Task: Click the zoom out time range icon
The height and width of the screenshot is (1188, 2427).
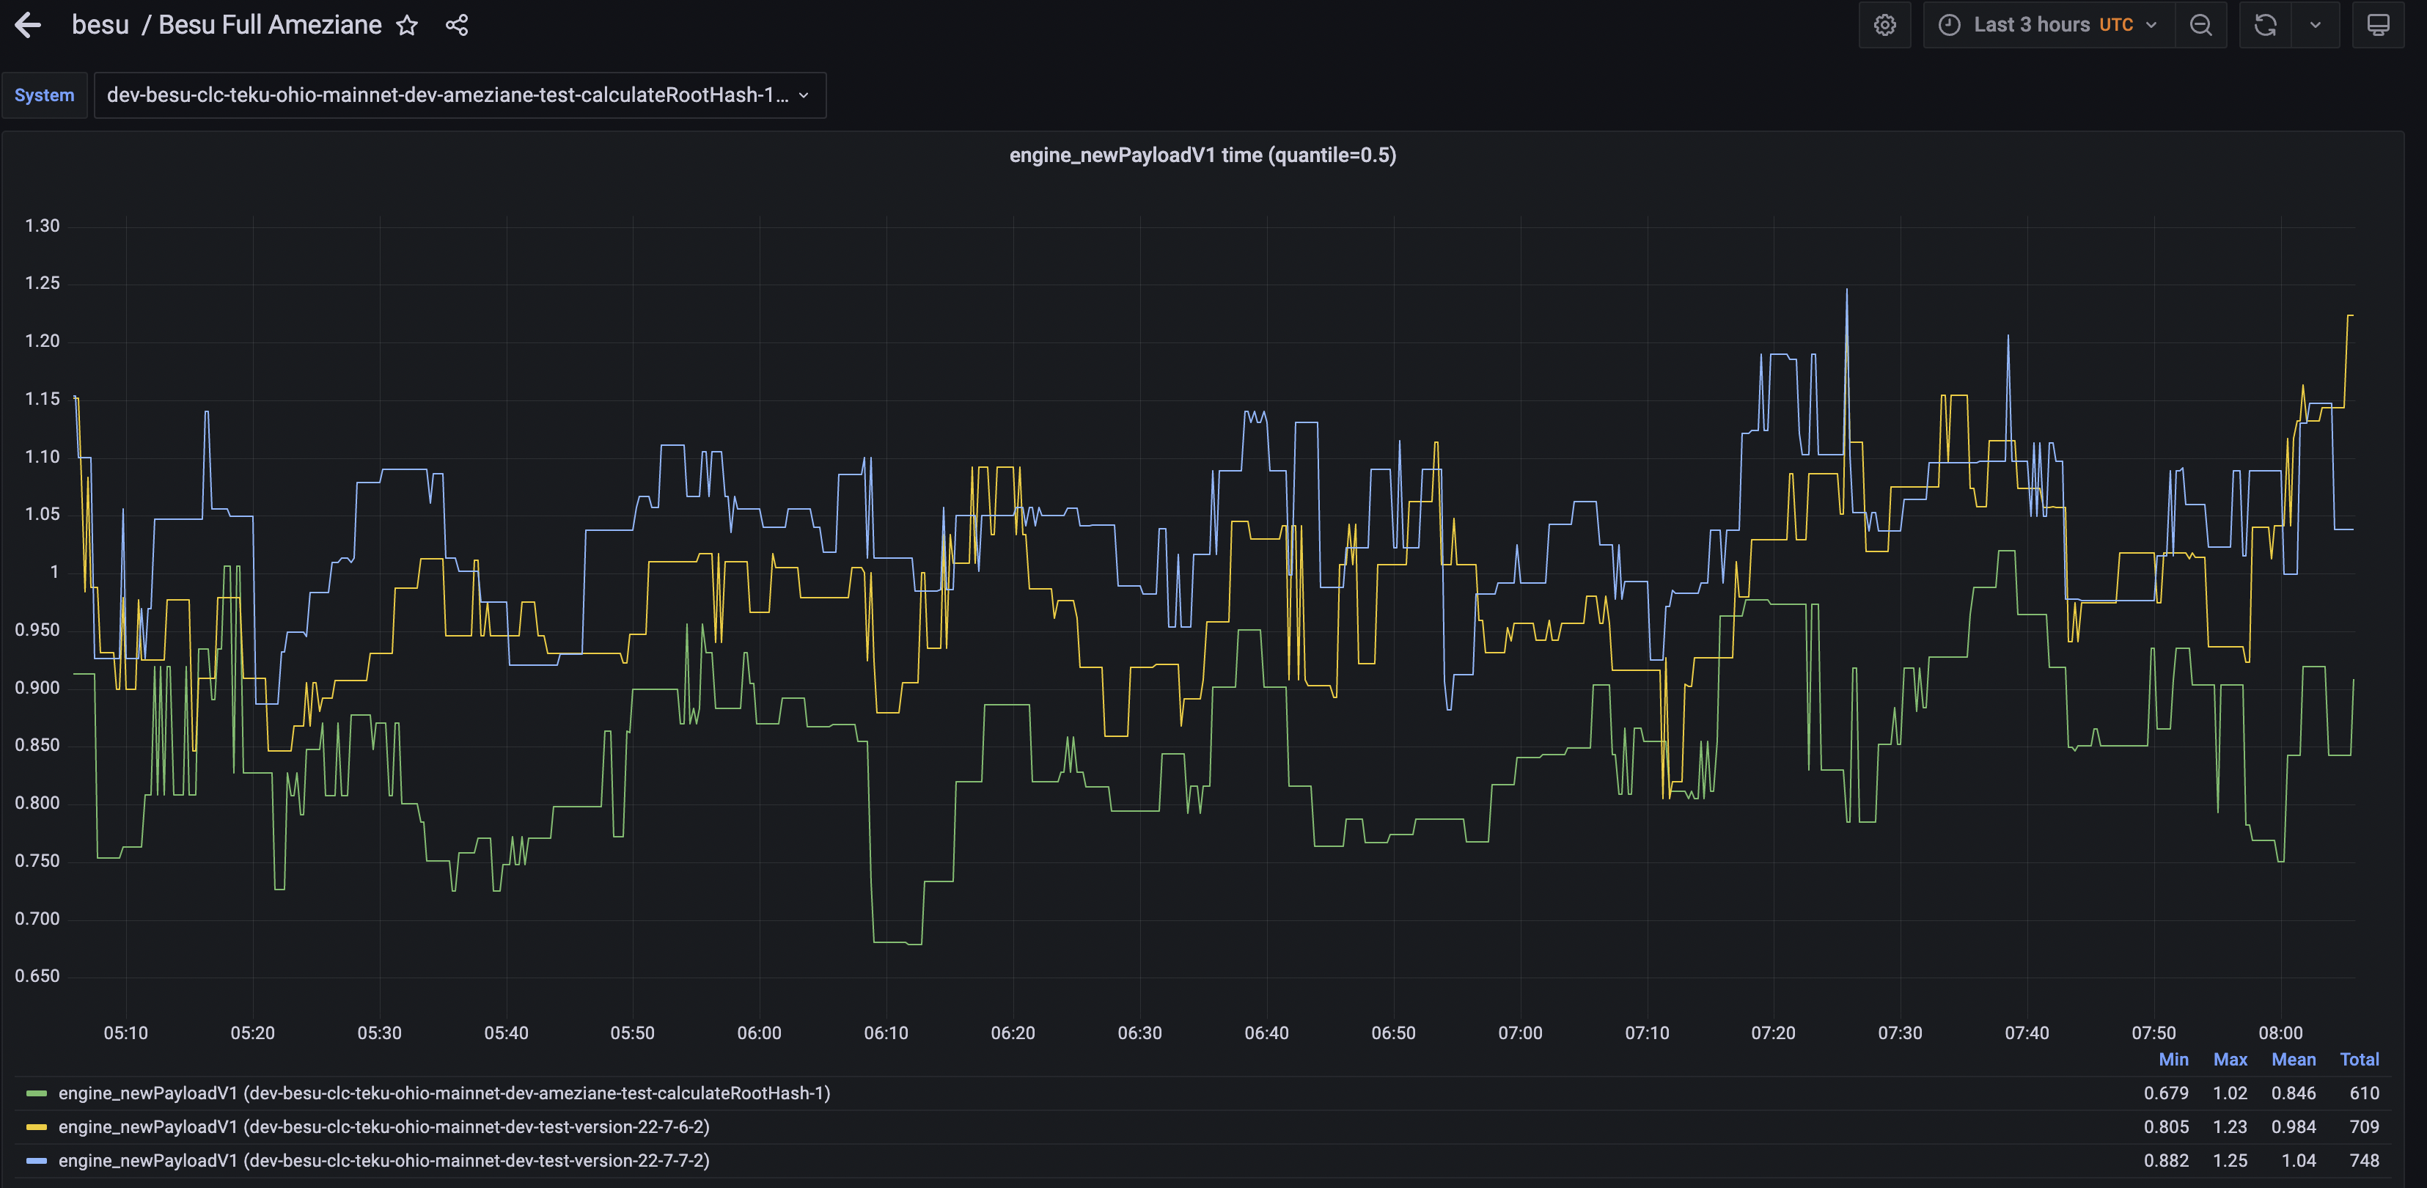Action: point(2200,26)
